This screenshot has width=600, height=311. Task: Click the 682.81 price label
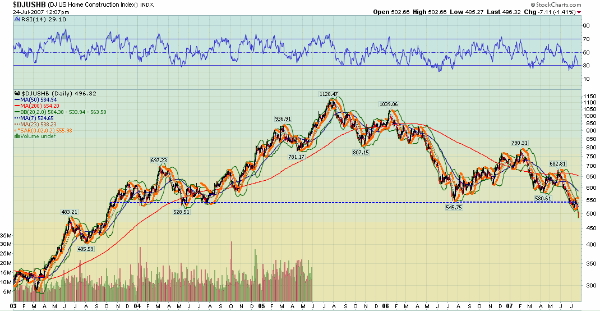(x=558, y=163)
